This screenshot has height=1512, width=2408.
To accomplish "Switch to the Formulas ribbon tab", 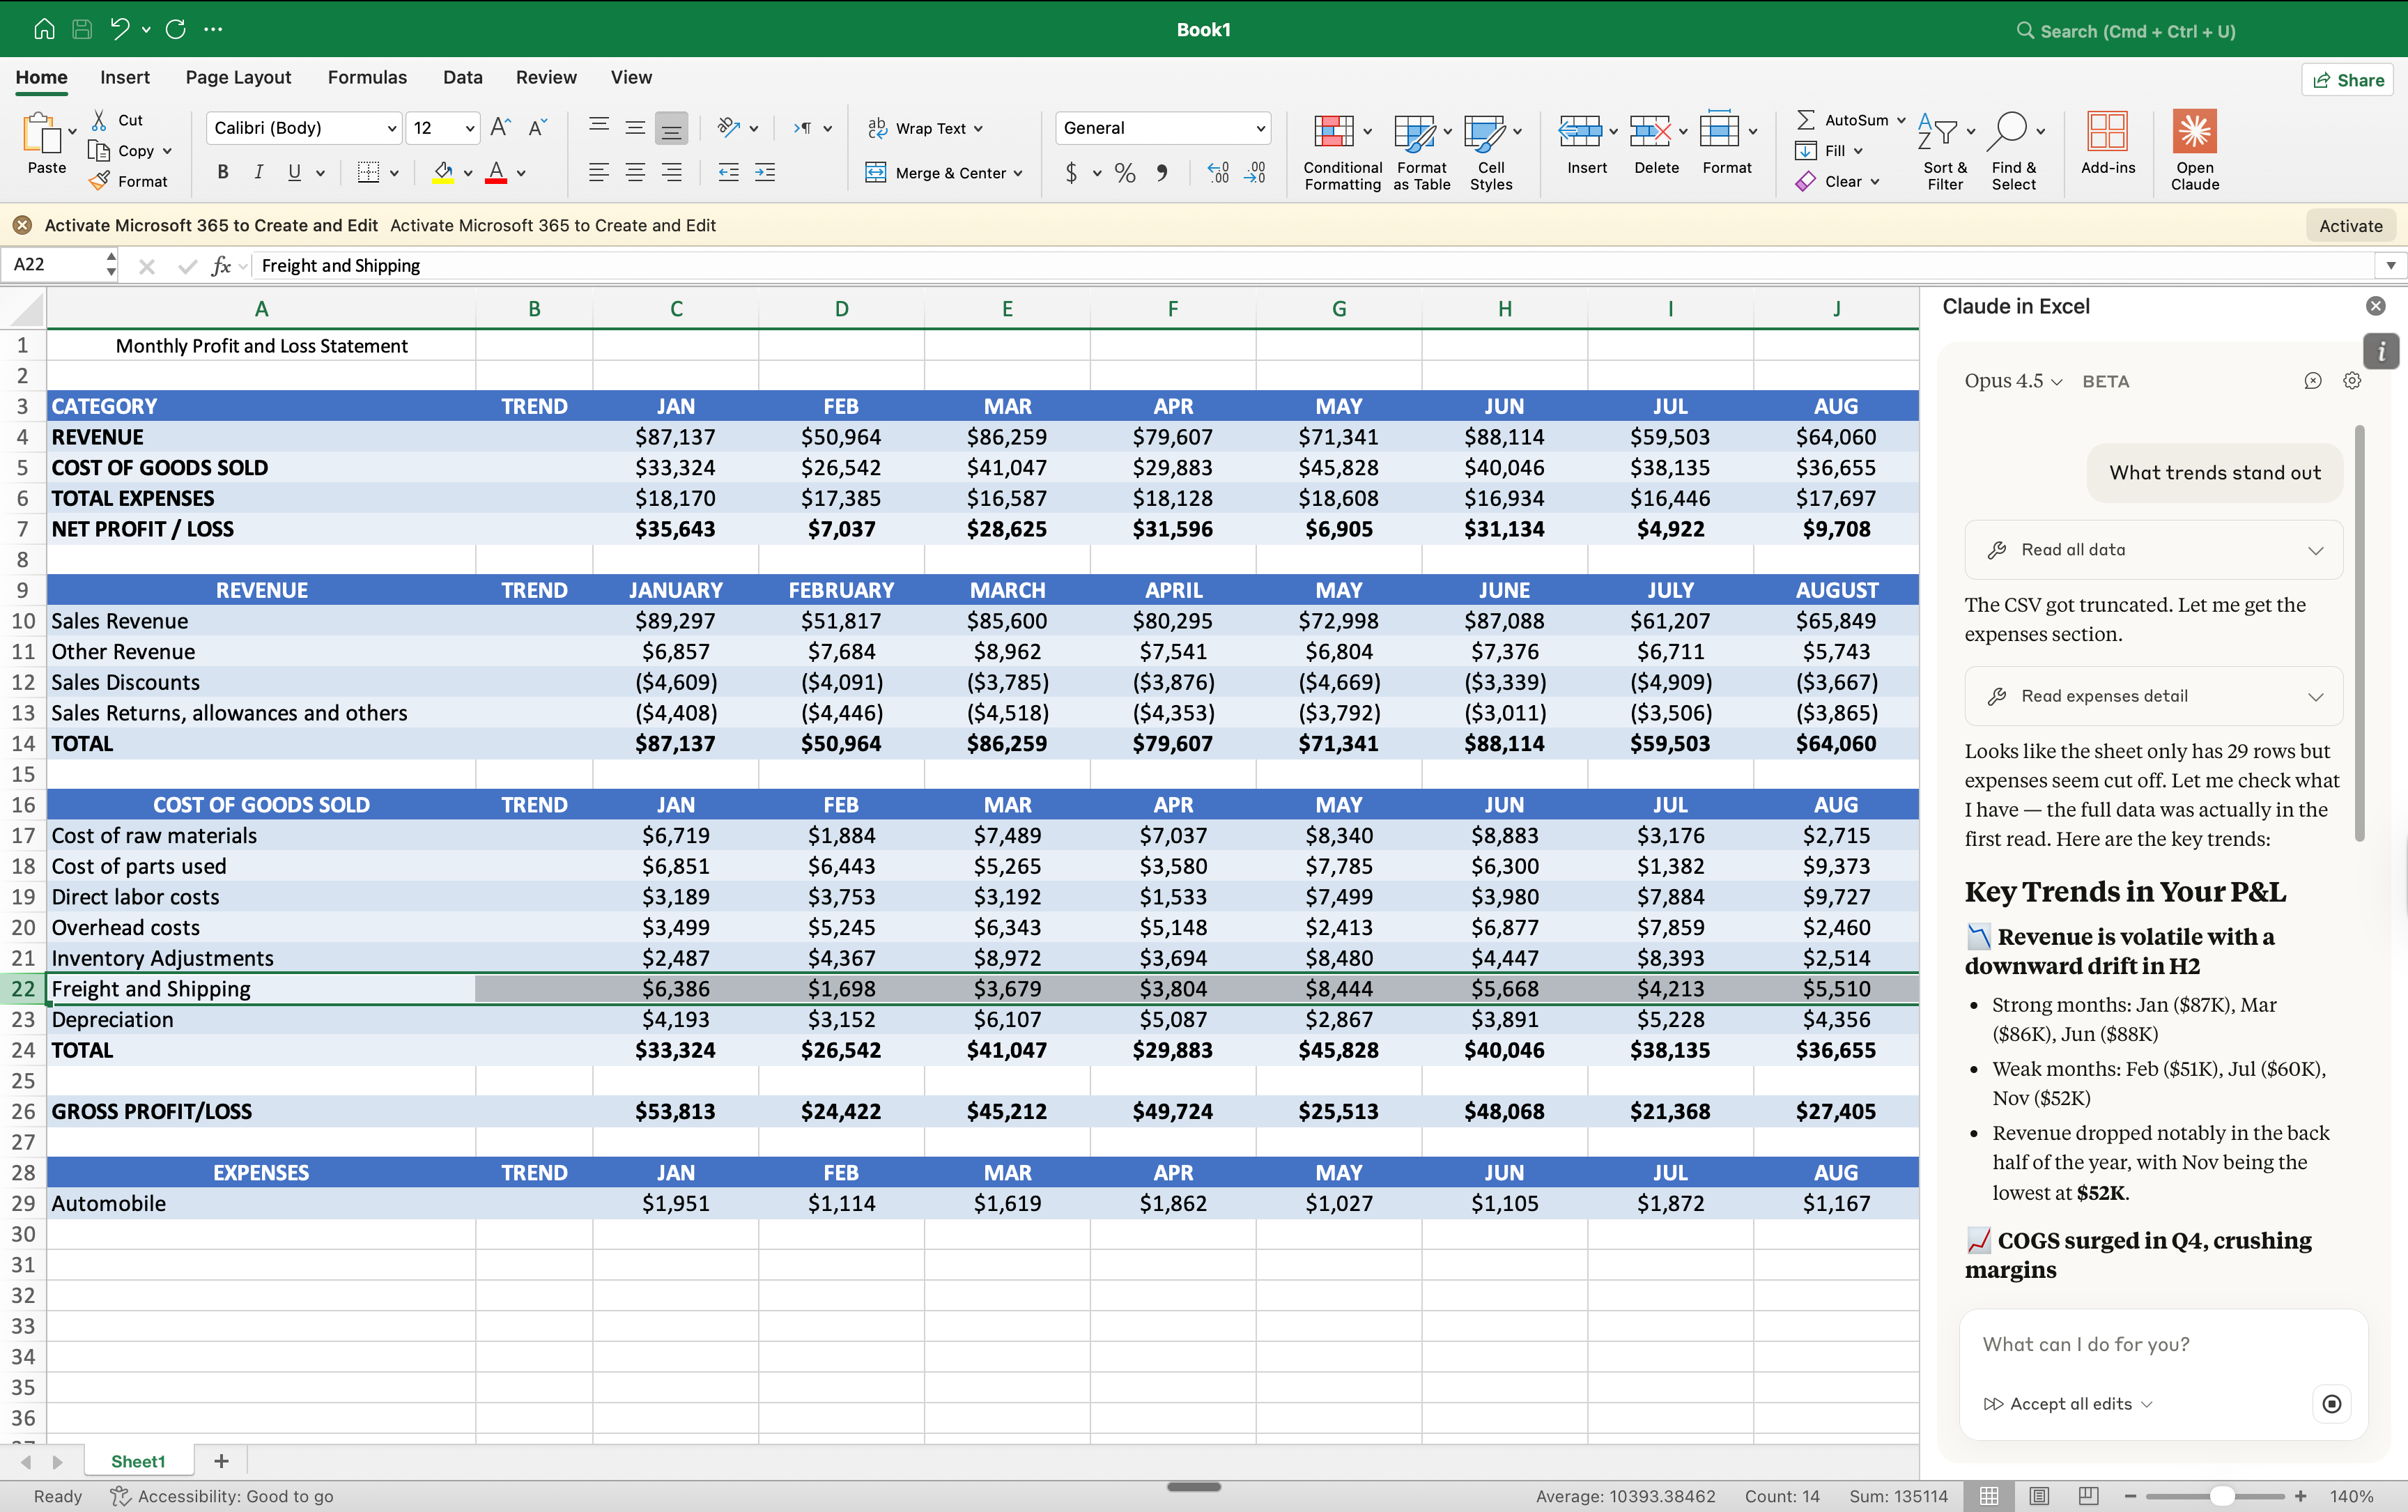I will click(367, 77).
